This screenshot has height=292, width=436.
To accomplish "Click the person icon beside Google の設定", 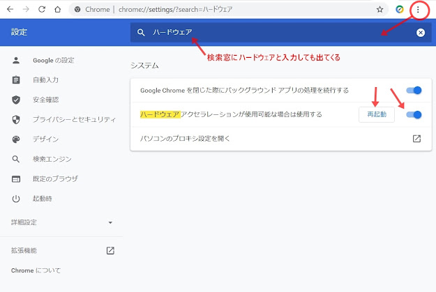I will point(16,61).
